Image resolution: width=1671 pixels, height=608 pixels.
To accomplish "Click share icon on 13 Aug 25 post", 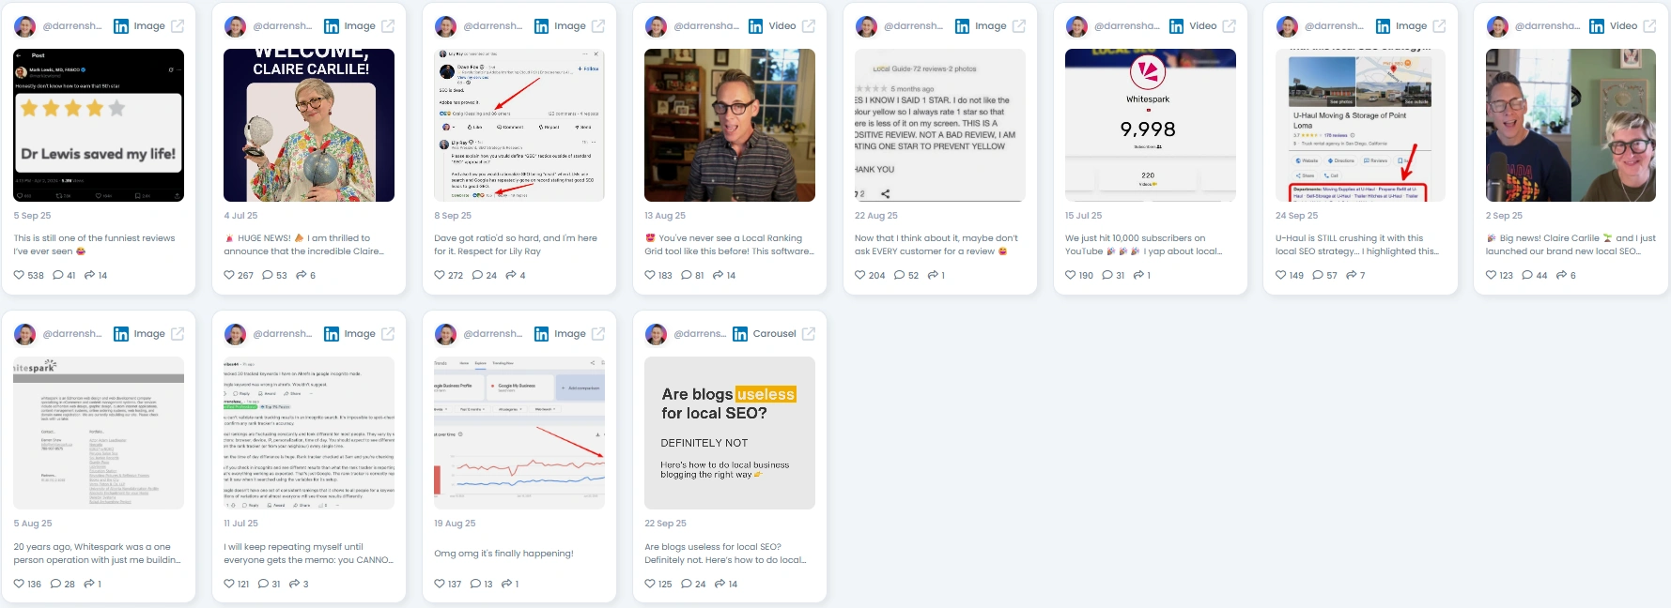I will point(719,275).
